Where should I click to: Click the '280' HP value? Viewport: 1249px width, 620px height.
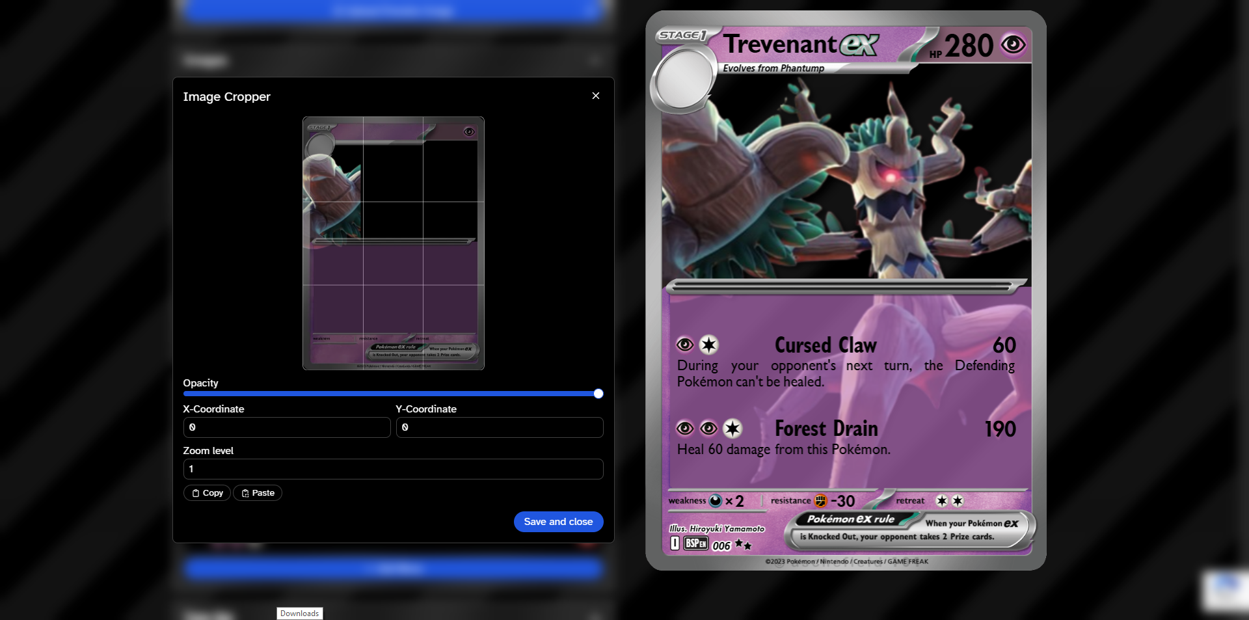pos(969,46)
